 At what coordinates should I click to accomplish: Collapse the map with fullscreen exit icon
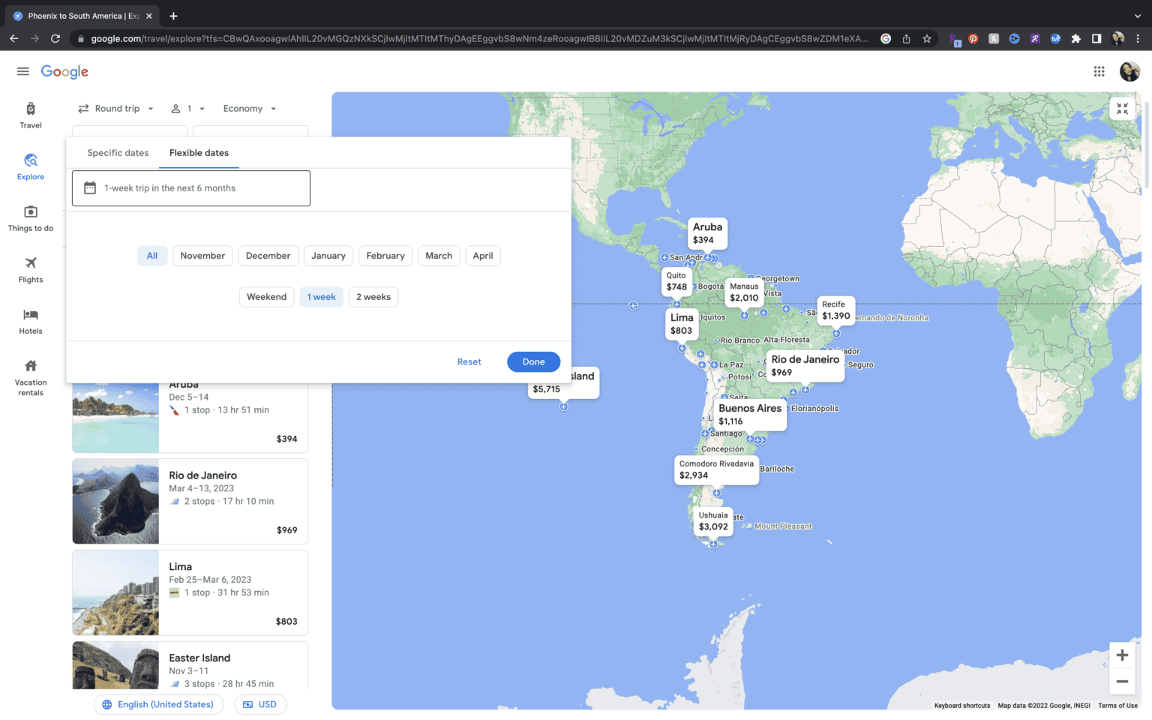(x=1122, y=109)
